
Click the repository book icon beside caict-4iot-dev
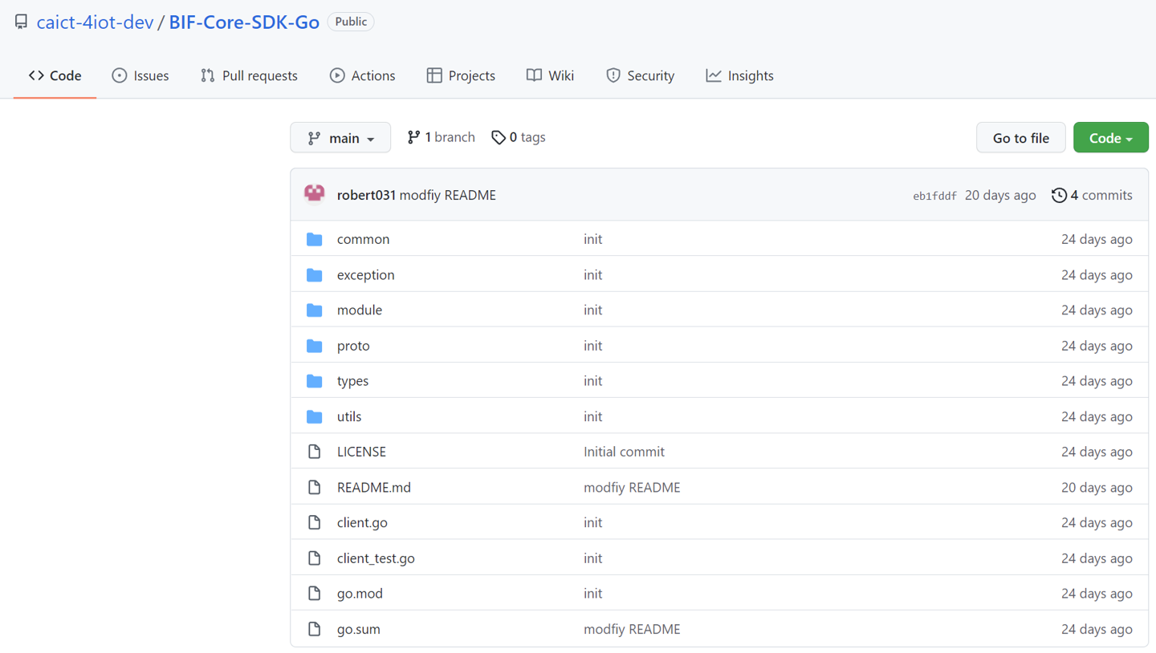pos(22,22)
